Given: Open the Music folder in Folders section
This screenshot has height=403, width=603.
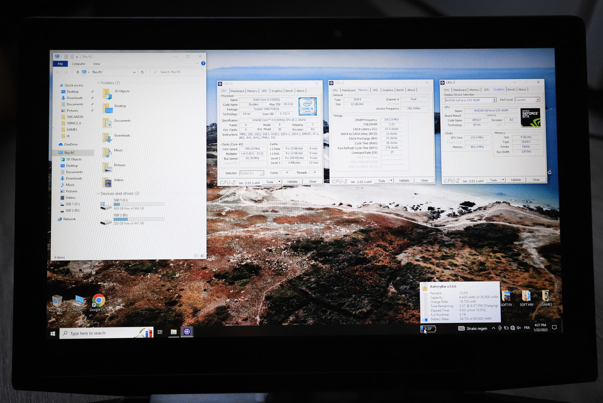Looking at the screenshot, I should tap(113, 152).
